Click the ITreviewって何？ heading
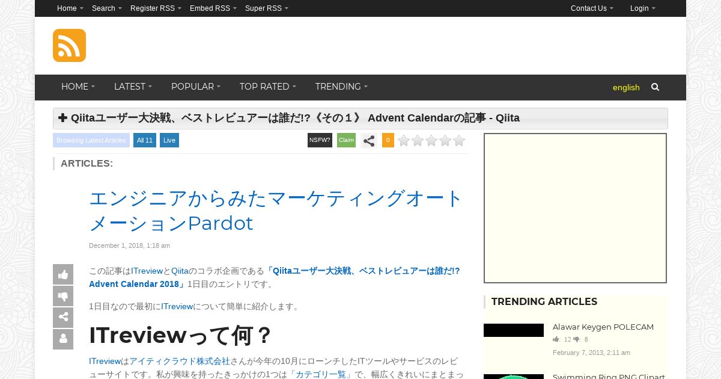This screenshot has height=379, width=721. pos(180,336)
